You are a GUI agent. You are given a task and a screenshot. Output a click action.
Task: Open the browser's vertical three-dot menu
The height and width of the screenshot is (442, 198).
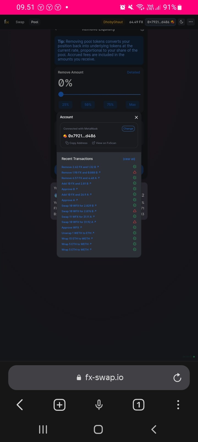click(x=178, y=405)
